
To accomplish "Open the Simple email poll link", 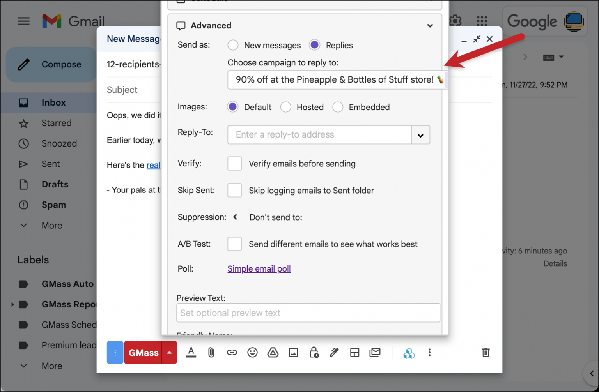I will point(259,268).
